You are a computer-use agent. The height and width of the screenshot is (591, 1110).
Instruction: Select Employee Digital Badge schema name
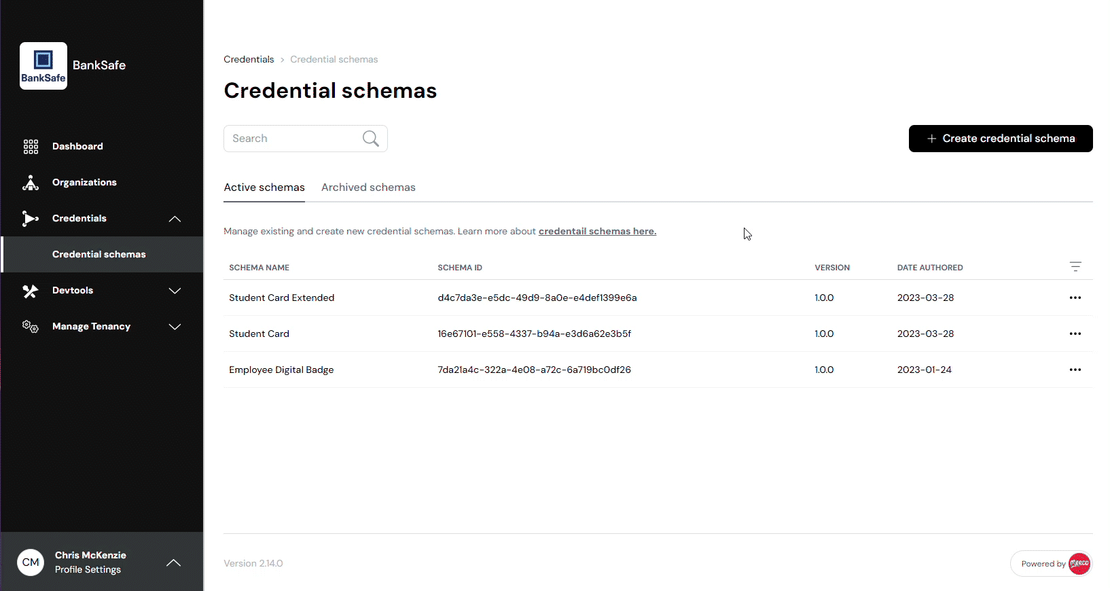281,370
